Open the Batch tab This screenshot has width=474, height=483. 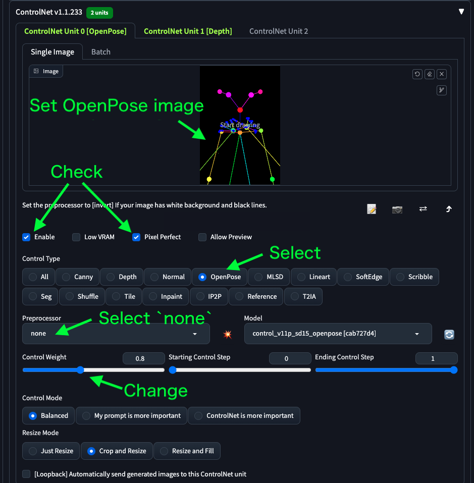[x=101, y=52]
